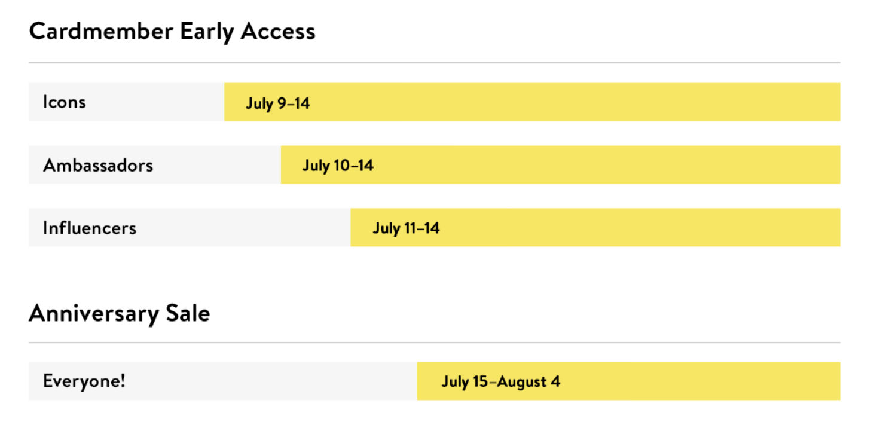Select the Ambassadors tier label
This screenshot has width=886, height=434.
coord(98,165)
